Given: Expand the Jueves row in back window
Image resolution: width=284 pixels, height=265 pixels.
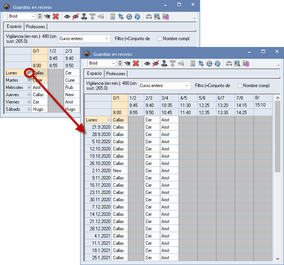Looking at the screenshot, I should [29, 95].
